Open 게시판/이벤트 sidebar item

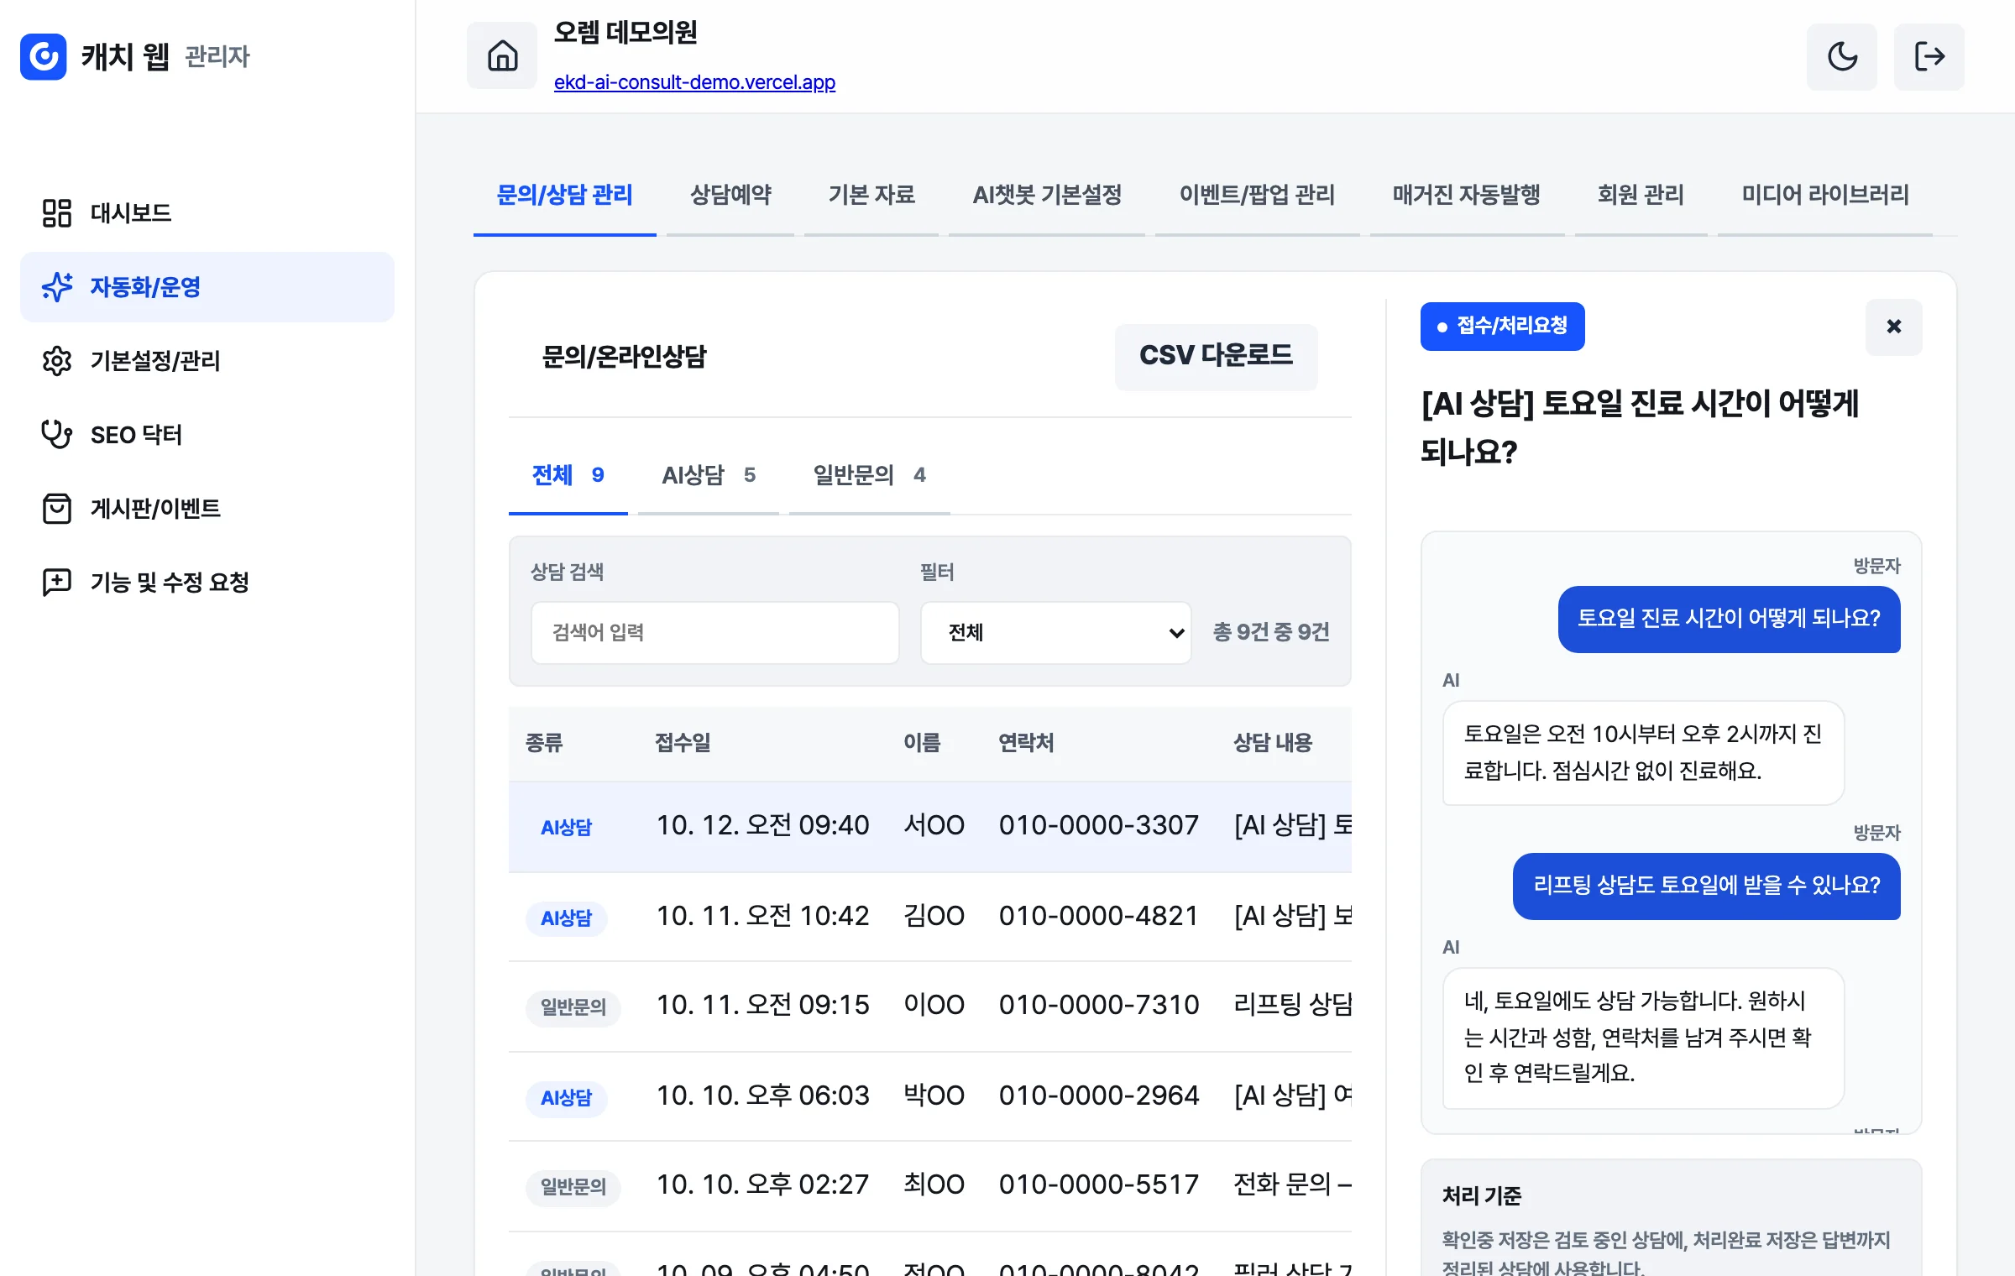pos(207,509)
